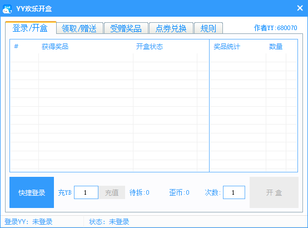Open the 领取/赠送 tab
The width and height of the screenshot is (308, 228).
point(80,28)
